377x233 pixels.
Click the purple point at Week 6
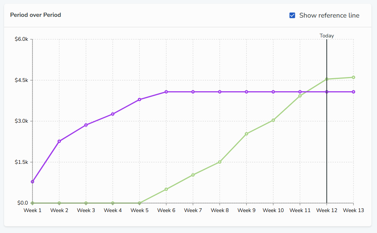click(x=166, y=92)
